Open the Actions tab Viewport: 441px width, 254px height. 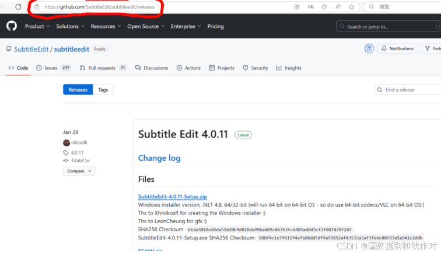point(188,68)
